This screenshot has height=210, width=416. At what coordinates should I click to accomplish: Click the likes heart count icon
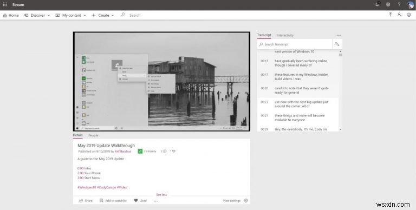172,152
